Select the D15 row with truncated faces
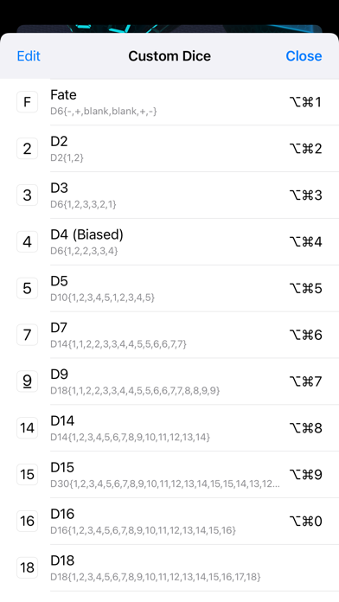The height and width of the screenshot is (602, 339). pos(169,475)
